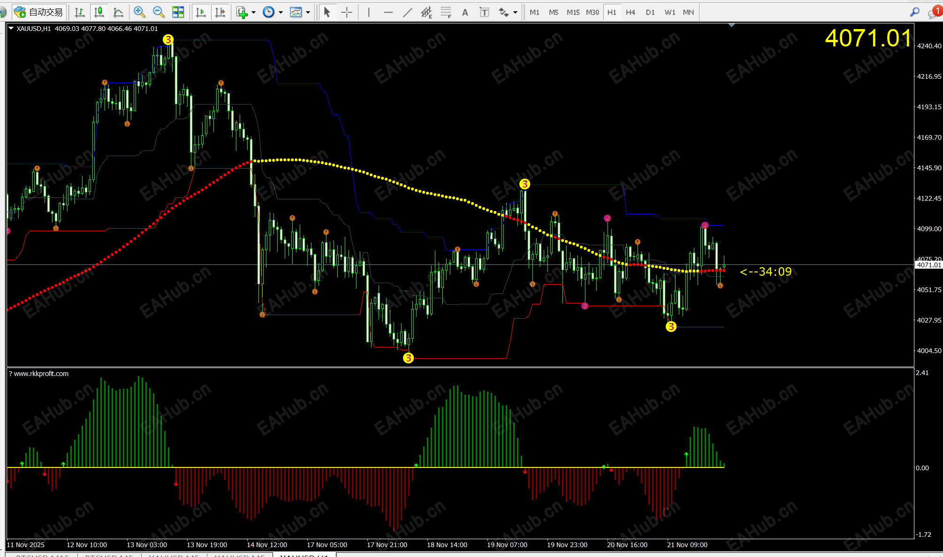The height and width of the screenshot is (557, 943).
Task: Zoom out of the chart
Action: [x=159, y=12]
